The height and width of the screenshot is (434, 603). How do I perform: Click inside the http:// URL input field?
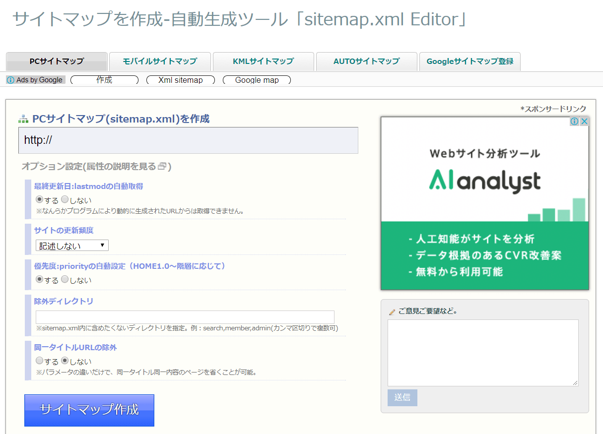click(189, 140)
